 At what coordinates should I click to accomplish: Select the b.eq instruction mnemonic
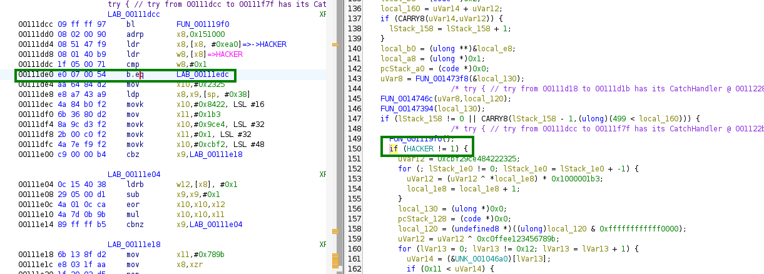coord(135,74)
